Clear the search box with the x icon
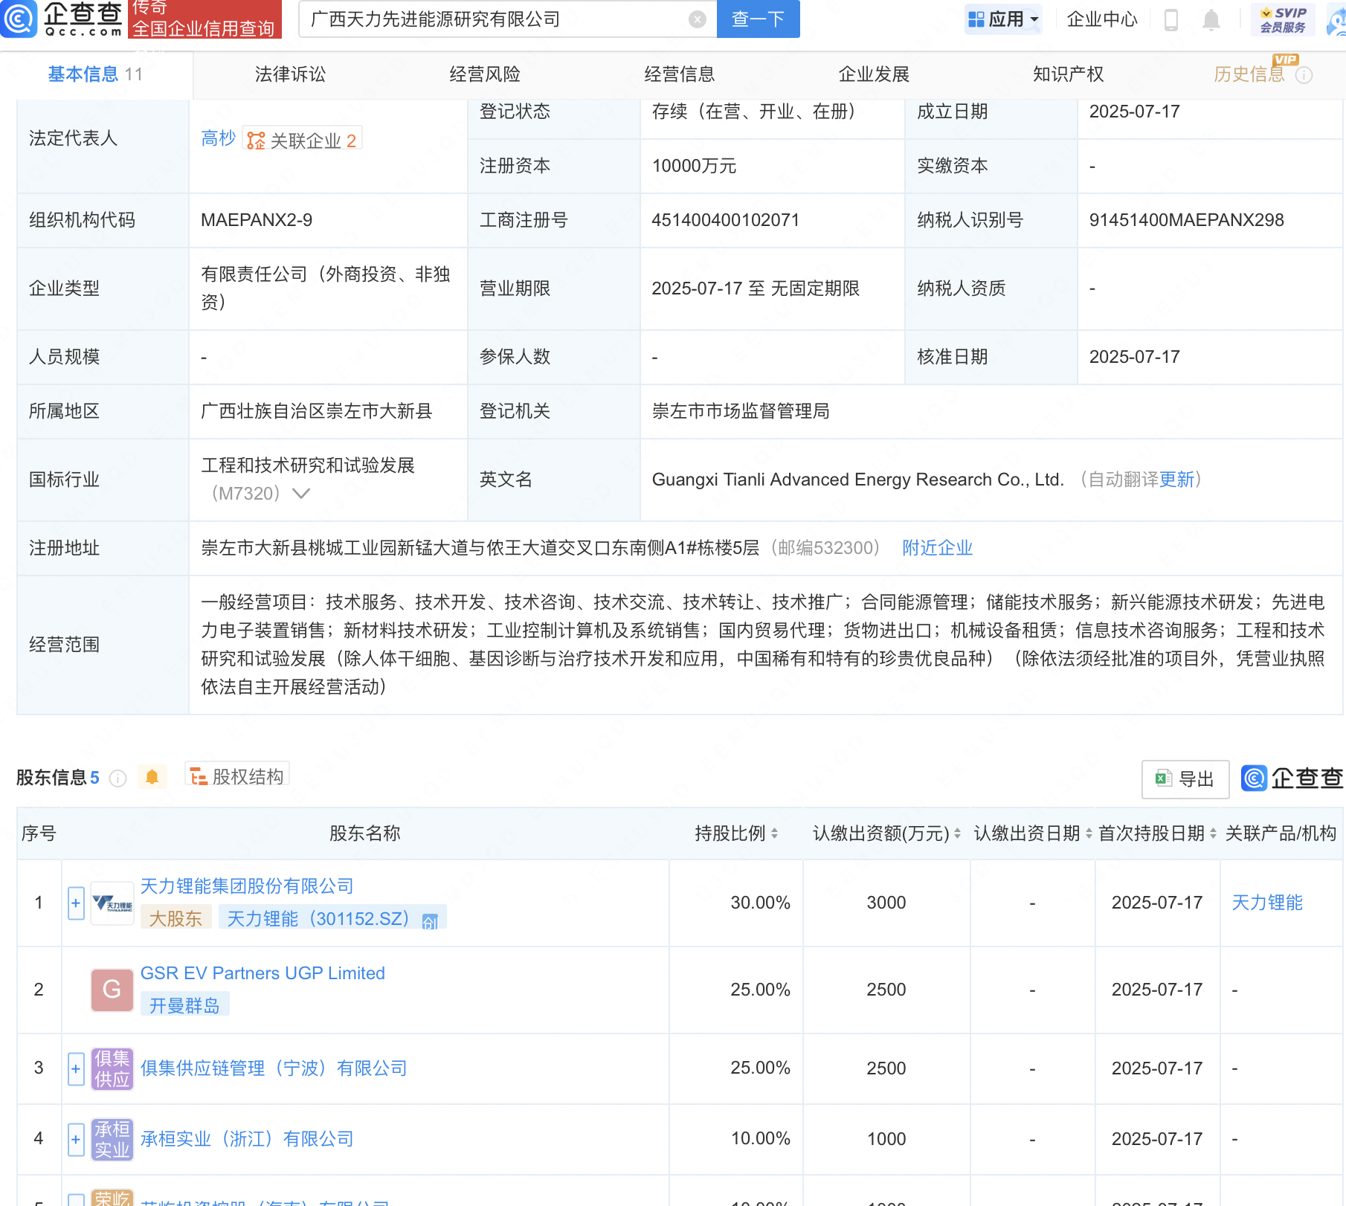This screenshot has height=1206, width=1346. pos(696,19)
